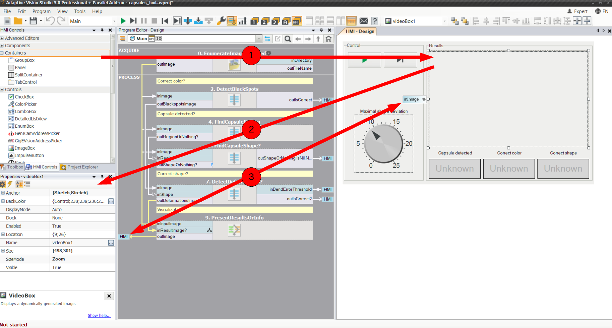612x328 pixels.
Task: Toggle pin on Program Editor panel
Action: click(x=321, y=30)
